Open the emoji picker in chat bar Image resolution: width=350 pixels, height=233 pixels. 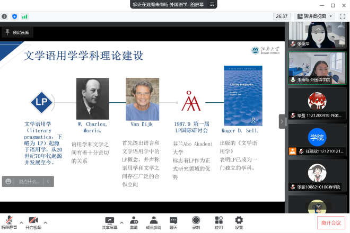click(x=8, y=182)
